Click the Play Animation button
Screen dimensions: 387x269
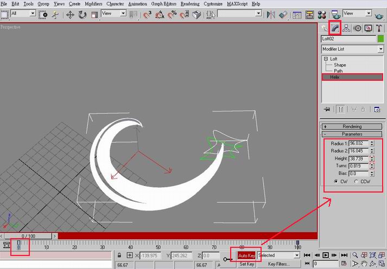[326, 255]
